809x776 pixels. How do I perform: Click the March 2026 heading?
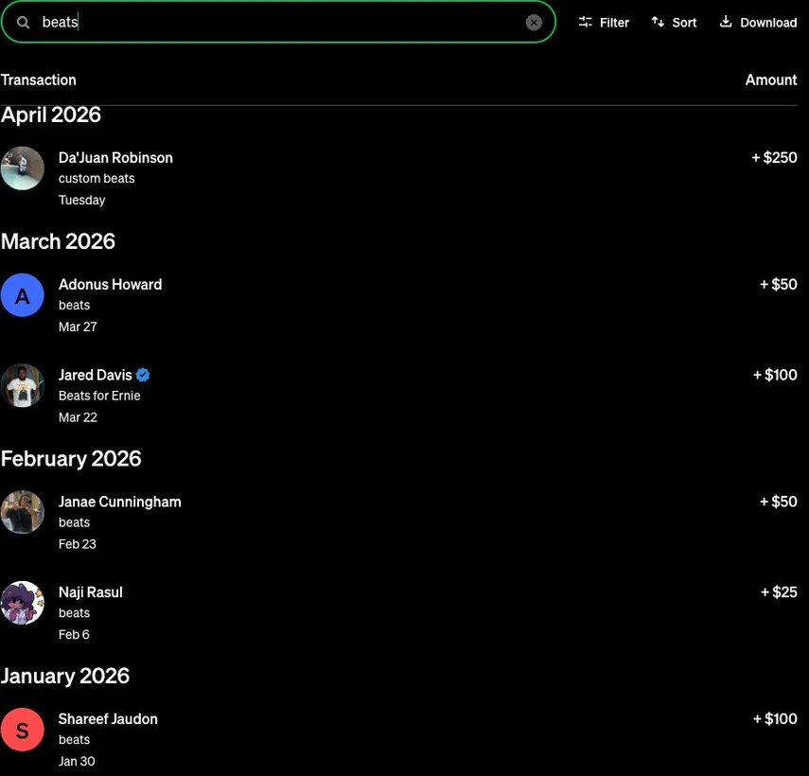coord(58,241)
